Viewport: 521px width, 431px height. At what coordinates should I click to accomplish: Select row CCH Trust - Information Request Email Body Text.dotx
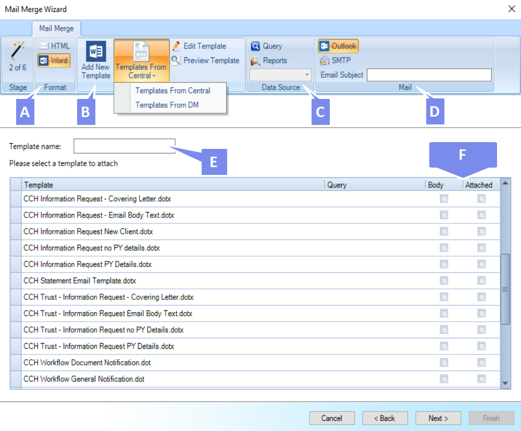tap(255, 313)
